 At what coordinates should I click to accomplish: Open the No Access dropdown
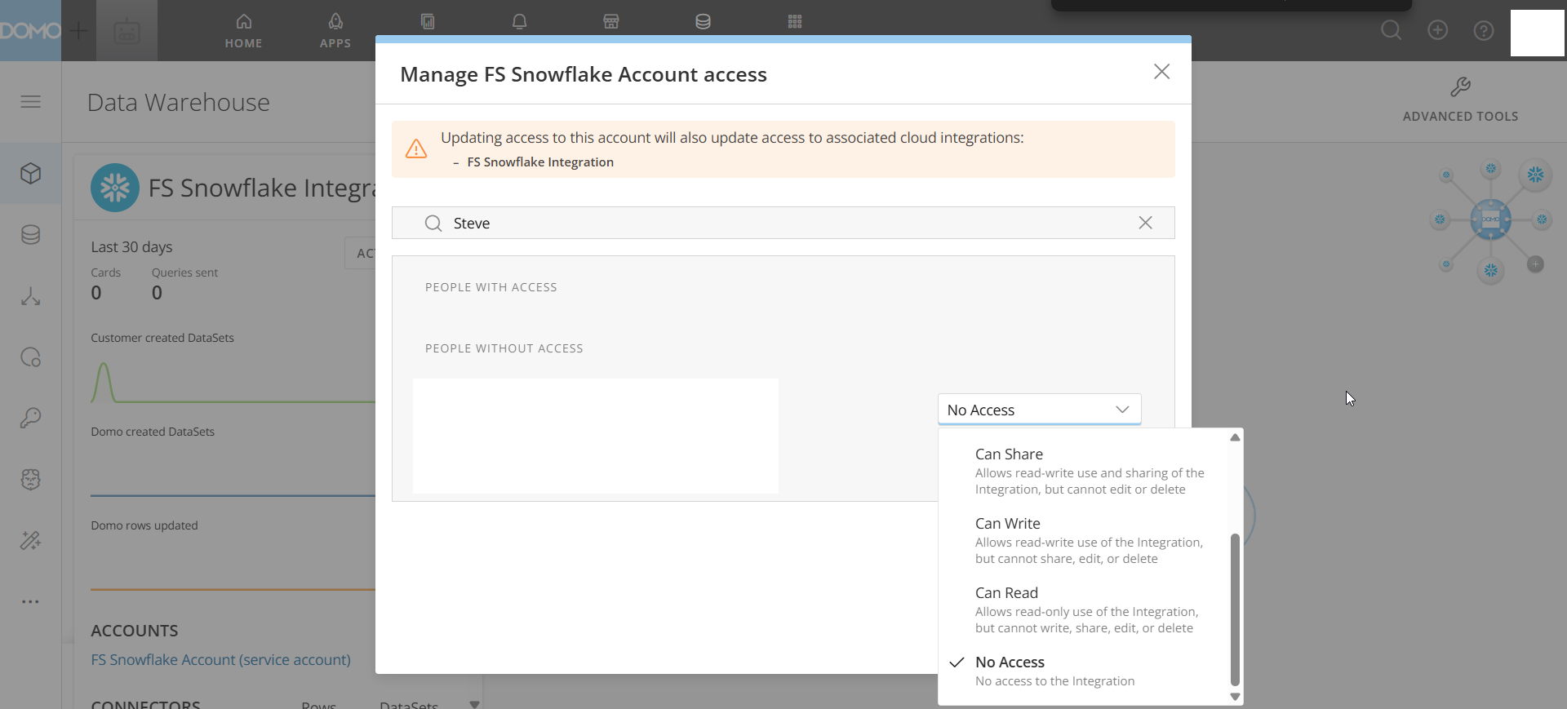(1039, 410)
